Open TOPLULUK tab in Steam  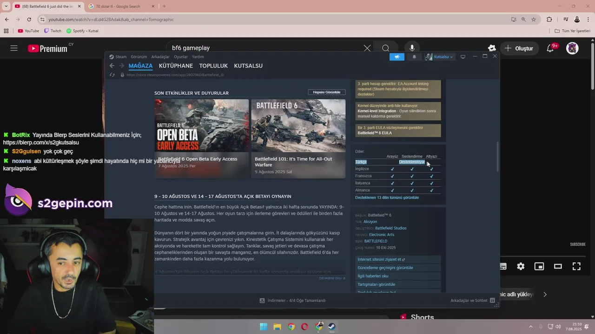[213, 66]
